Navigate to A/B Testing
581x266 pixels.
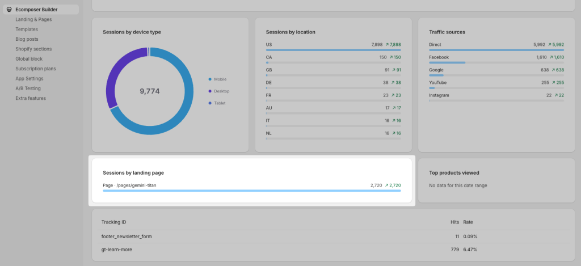click(28, 88)
